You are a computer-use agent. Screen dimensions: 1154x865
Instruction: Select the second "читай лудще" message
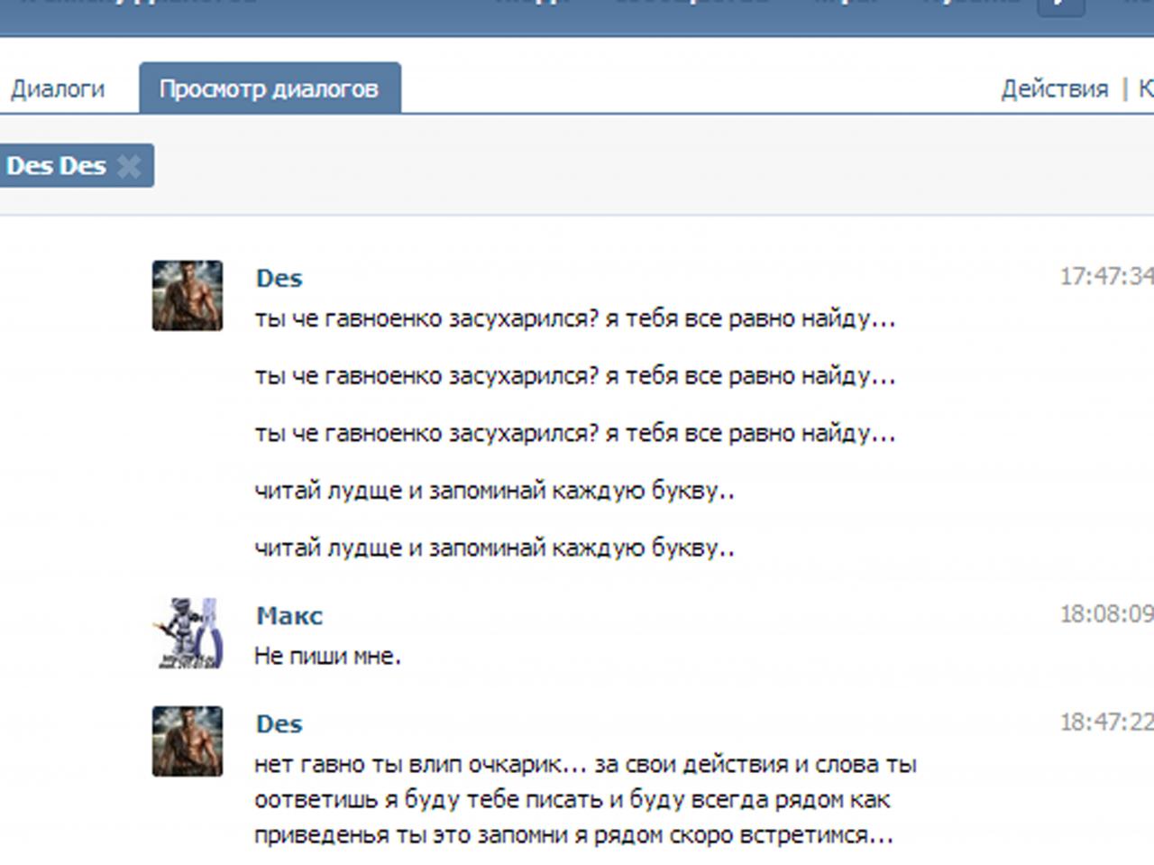pyautogui.click(x=494, y=548)
